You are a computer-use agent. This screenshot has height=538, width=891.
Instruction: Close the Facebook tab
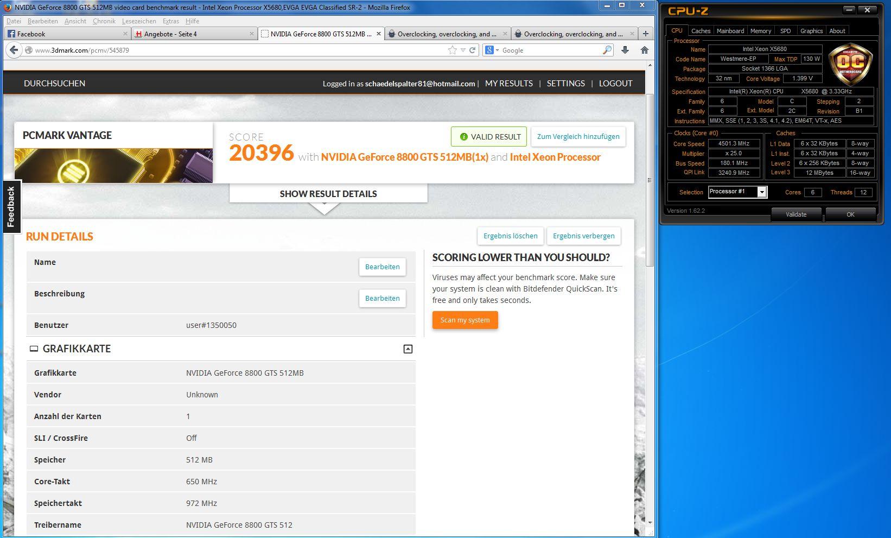point(125,34)
